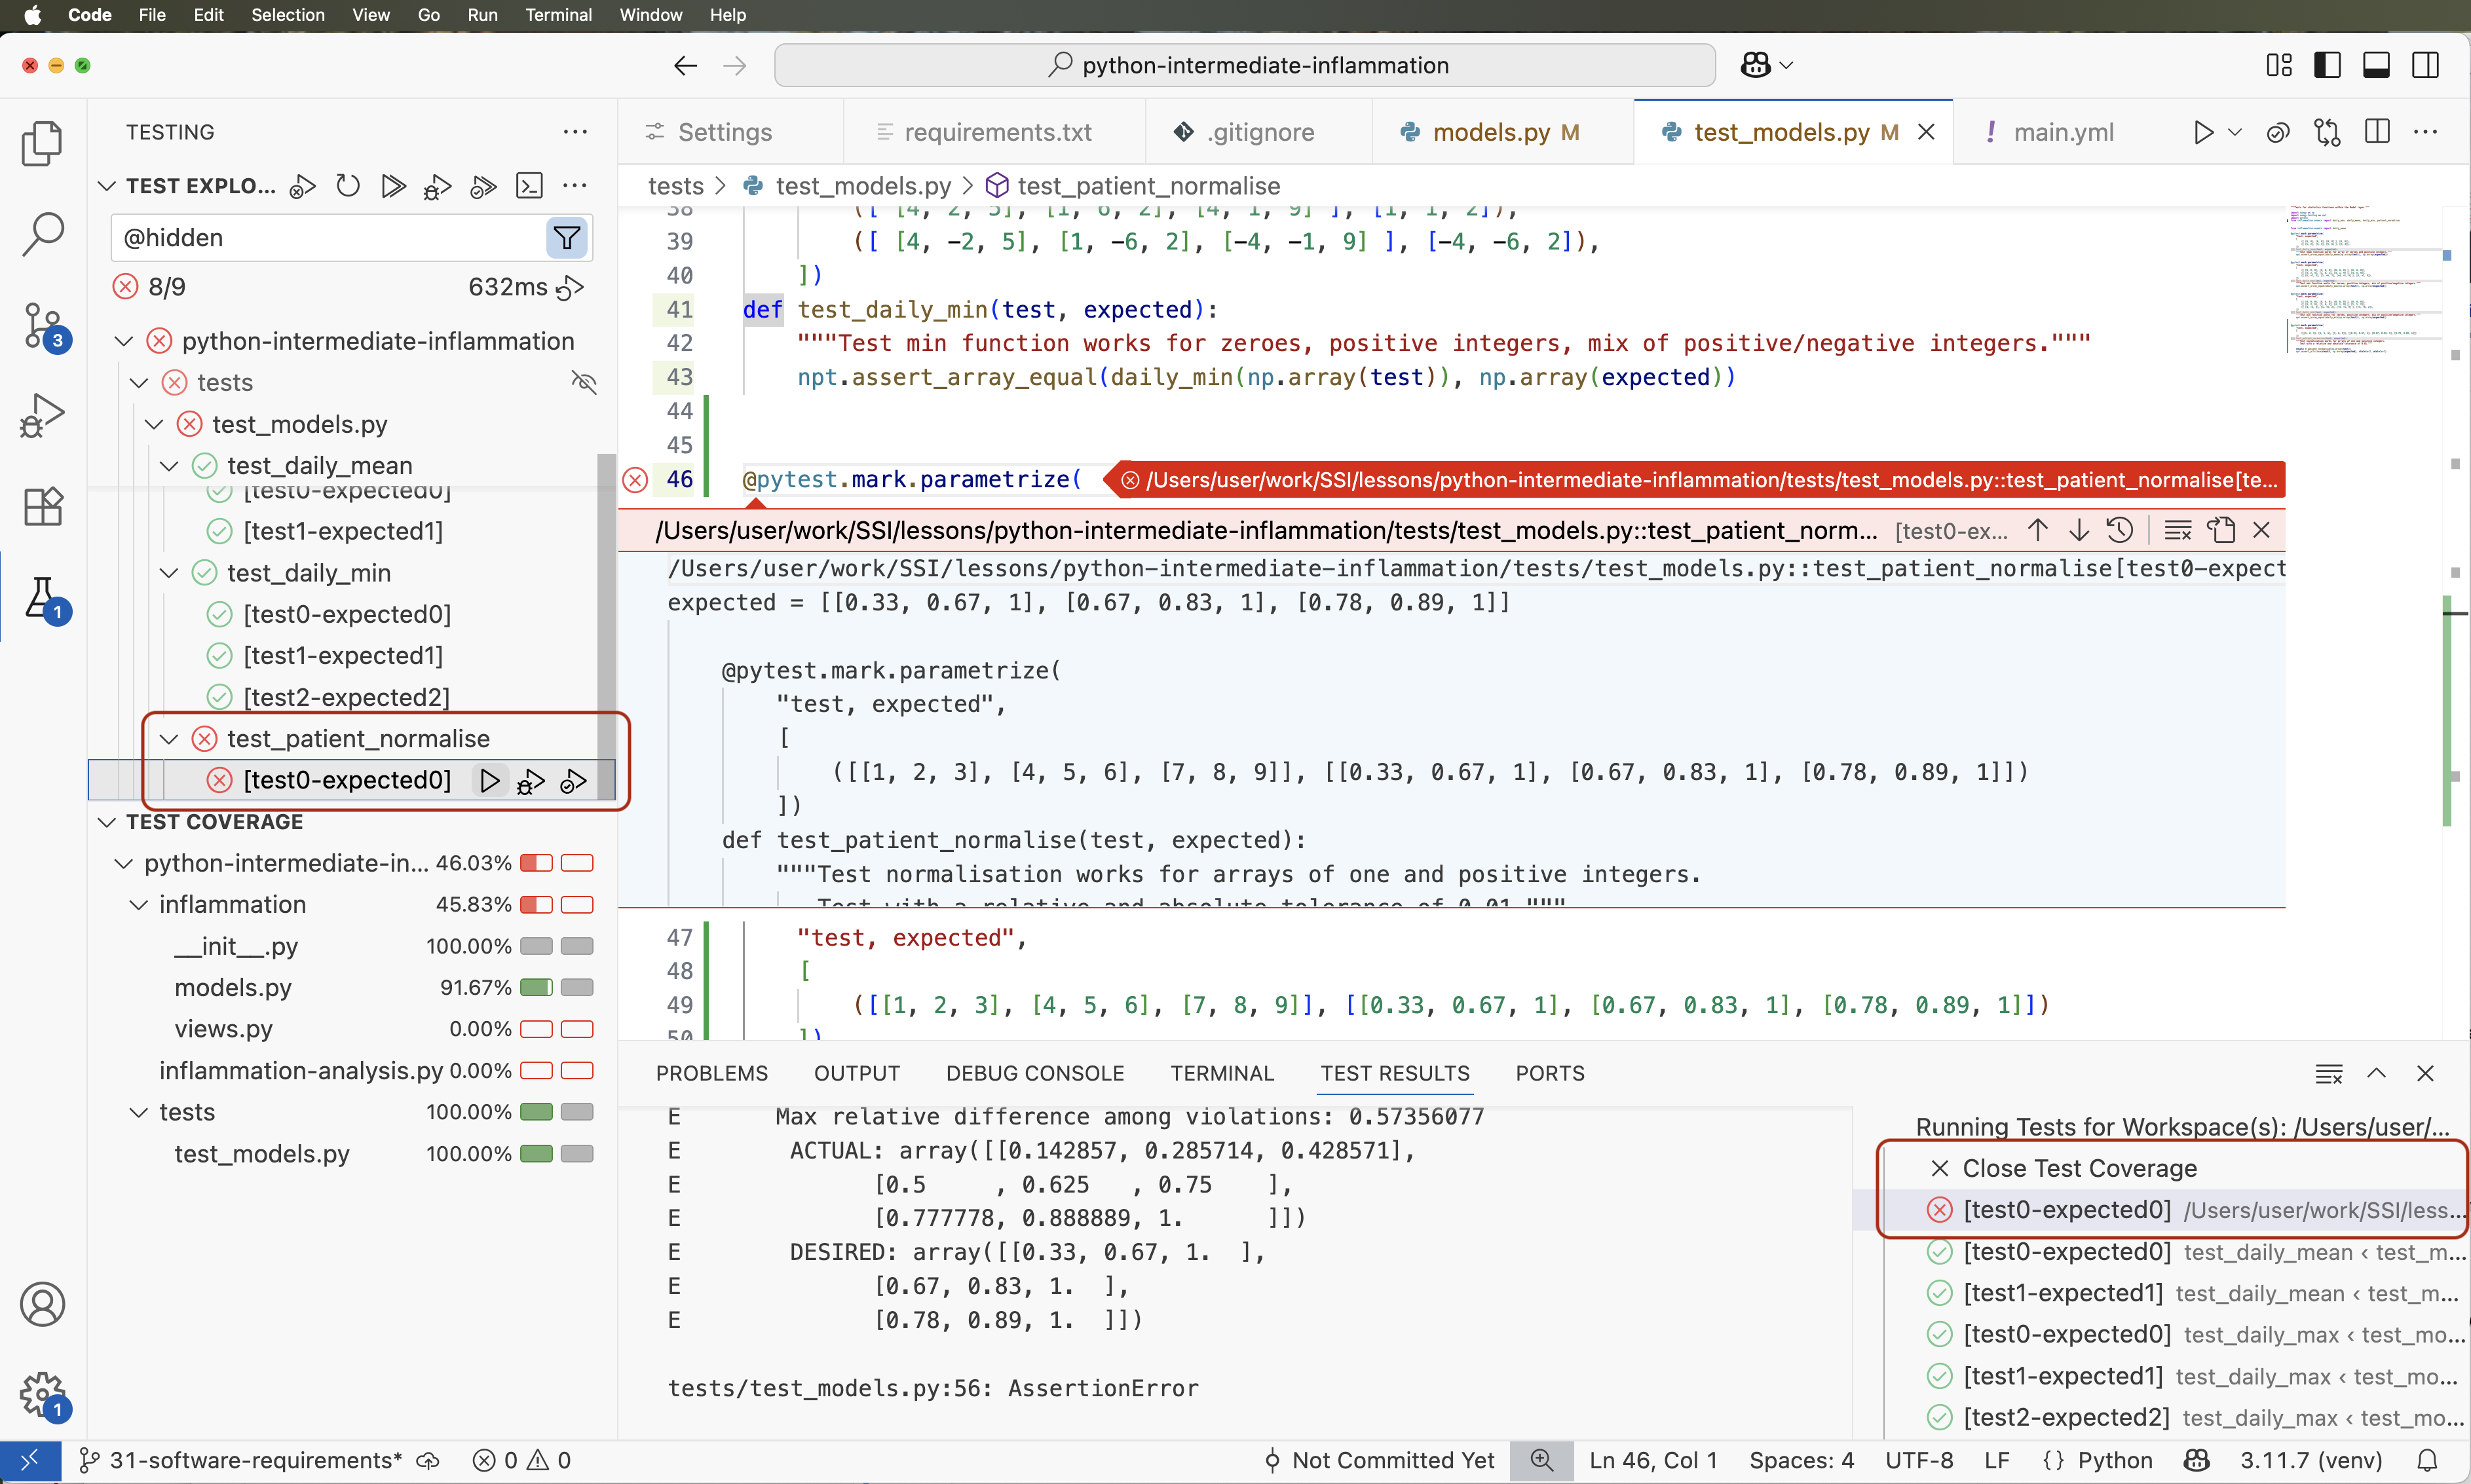Refresh tests in the Test Explorer
The height and width of the screenshot is (1484, 2471).
(347, 186)
